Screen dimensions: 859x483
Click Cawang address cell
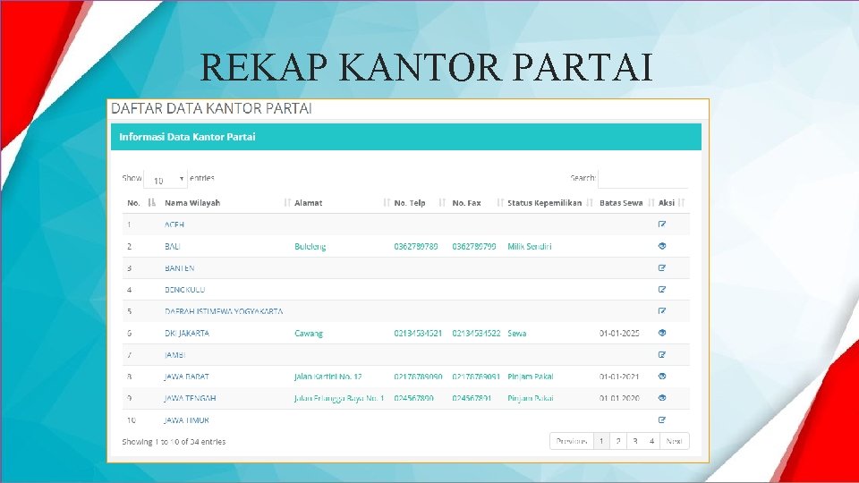309,333
